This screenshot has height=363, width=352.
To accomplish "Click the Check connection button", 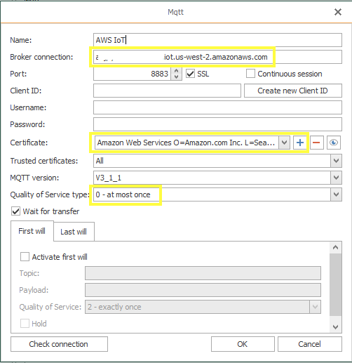I will pyautogui.click(x=59, y=344).
